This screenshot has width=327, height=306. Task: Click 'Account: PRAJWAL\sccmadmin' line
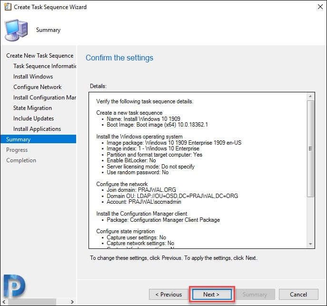144,202
